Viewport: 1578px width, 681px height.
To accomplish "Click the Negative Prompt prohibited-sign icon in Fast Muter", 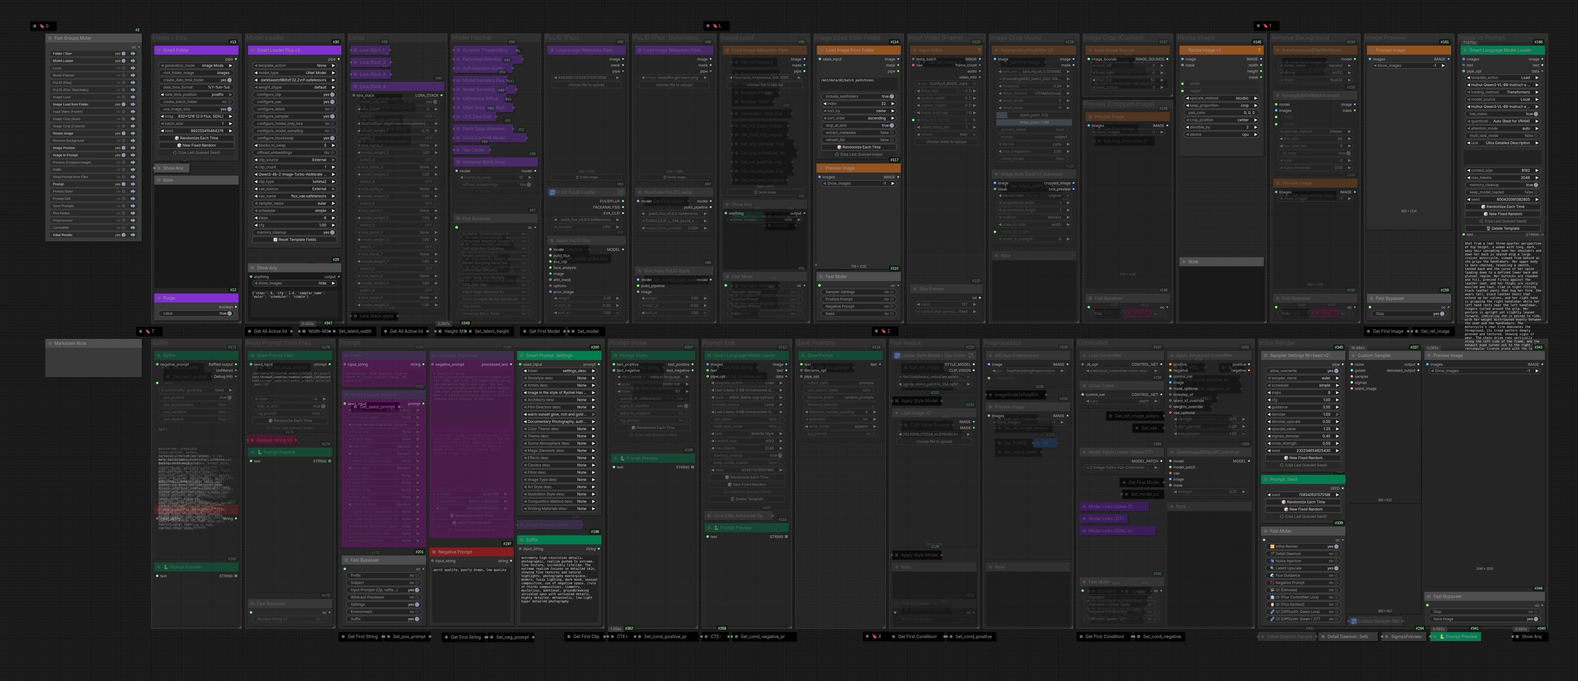I will click(x=1272, y=583).
